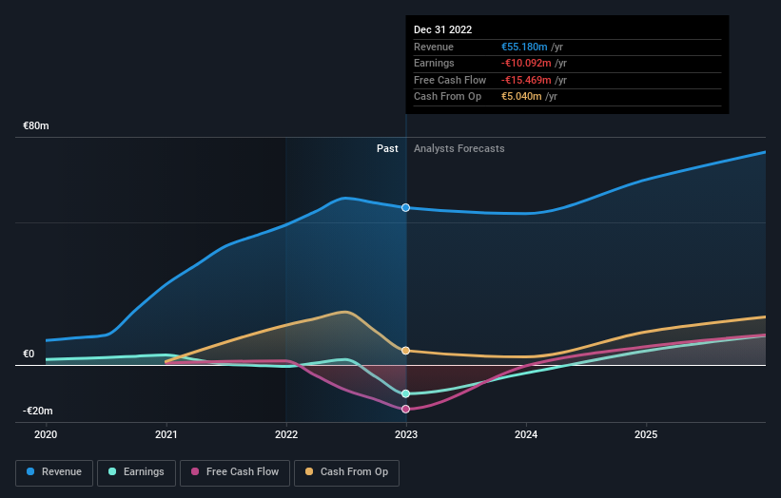Click the €5.040m cash from op value

[x=521, y=97]
